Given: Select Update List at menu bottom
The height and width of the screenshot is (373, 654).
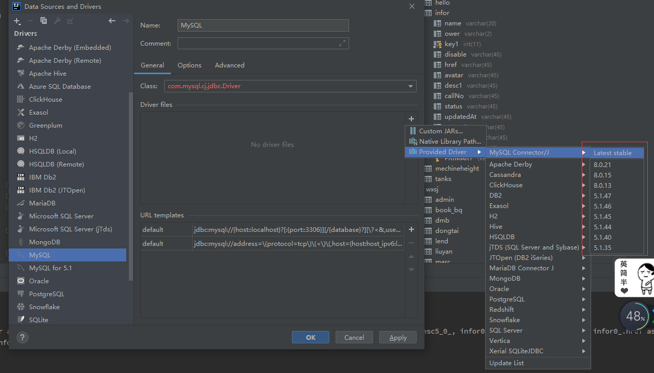Looking at the screenshot, I should 538,363.
